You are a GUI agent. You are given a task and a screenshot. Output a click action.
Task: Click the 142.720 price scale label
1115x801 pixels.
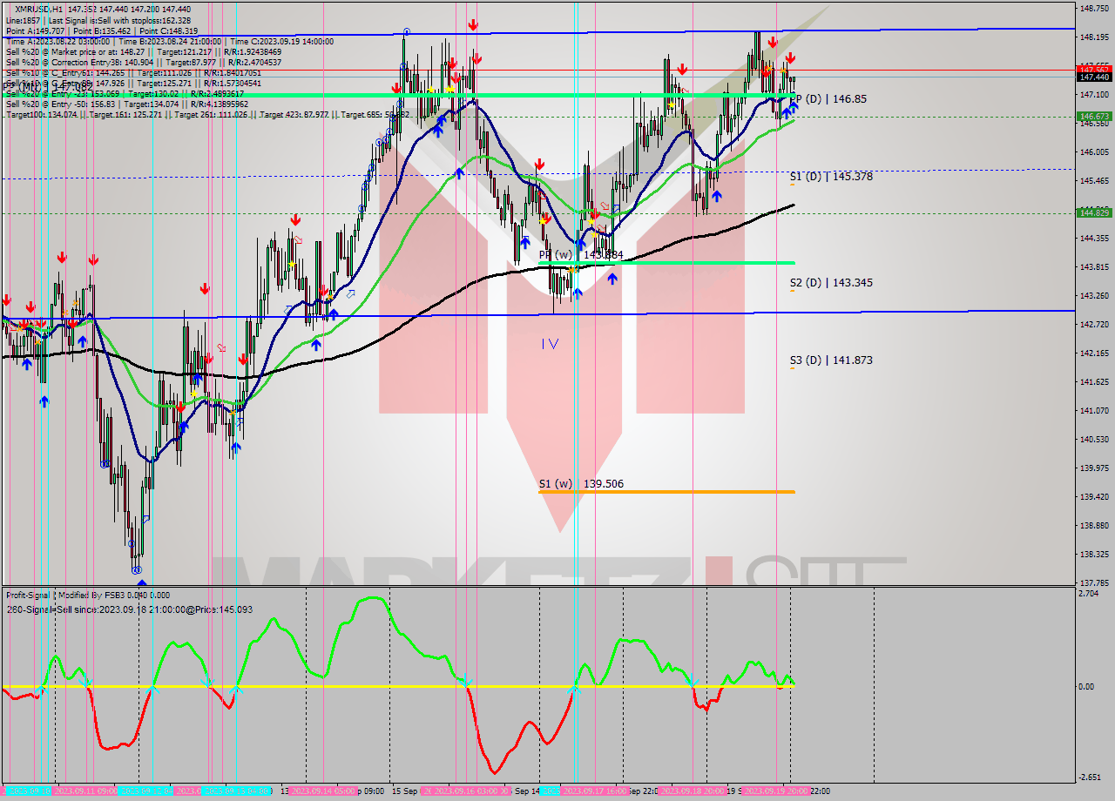coord(1094,324)
